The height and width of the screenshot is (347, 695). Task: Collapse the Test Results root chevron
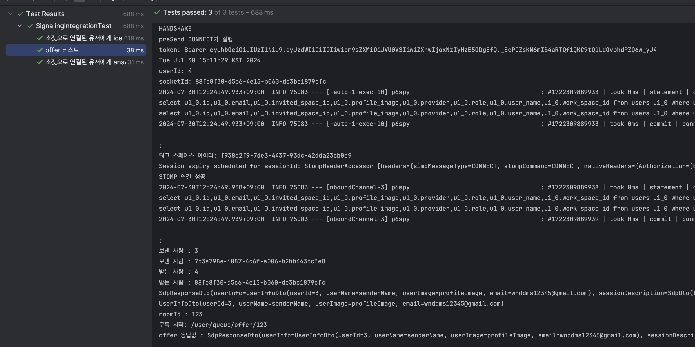click(10, 13)
